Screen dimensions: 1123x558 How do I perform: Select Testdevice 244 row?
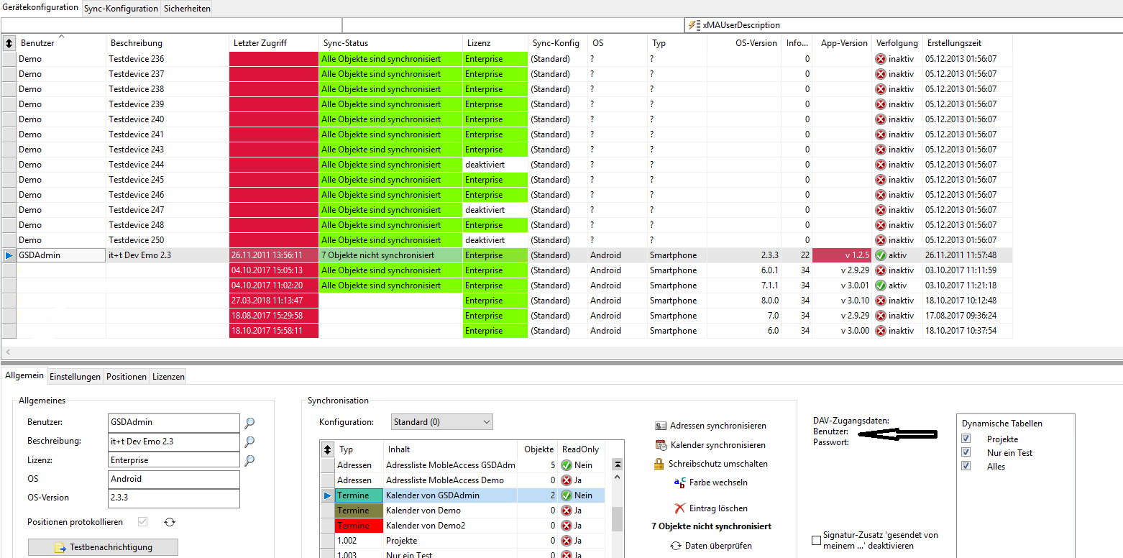[x=507, y=165]
